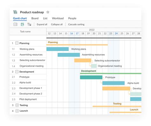Collapse the Planning group
The height and width of the screenshot is (126, 151).
pos(17,43)
